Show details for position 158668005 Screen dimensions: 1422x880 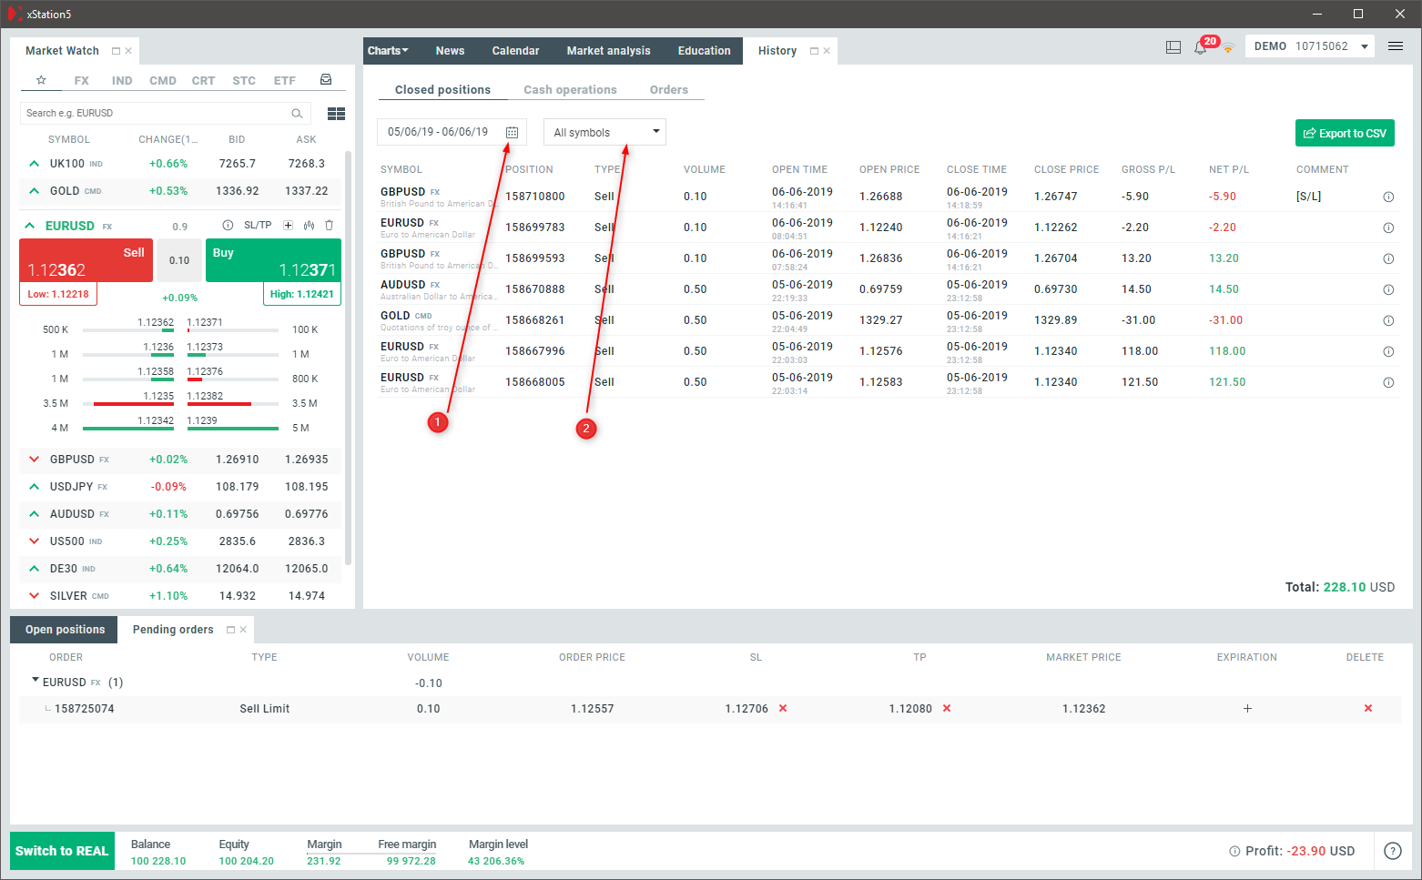tap(1388, 382)
